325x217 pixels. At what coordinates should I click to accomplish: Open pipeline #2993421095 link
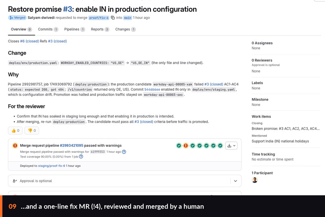(71, 145)
